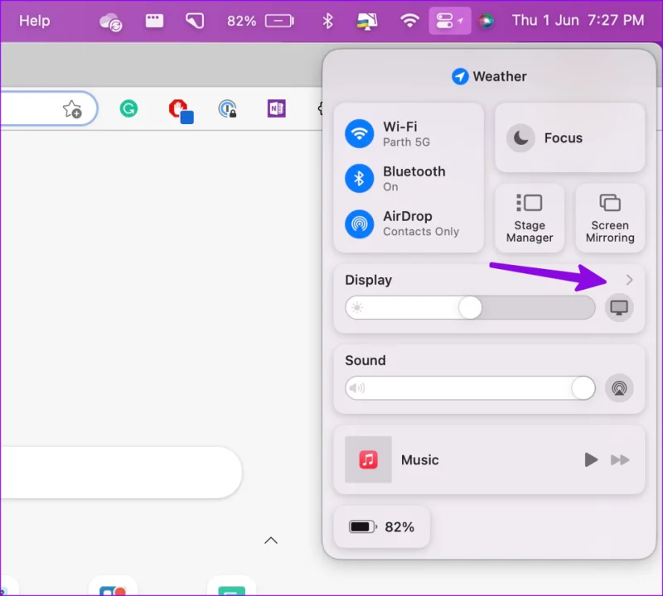The width and height of the screenshot is (663, 596).
Task: Click the display monitor icon button
Action: click(x=619, y=307)
